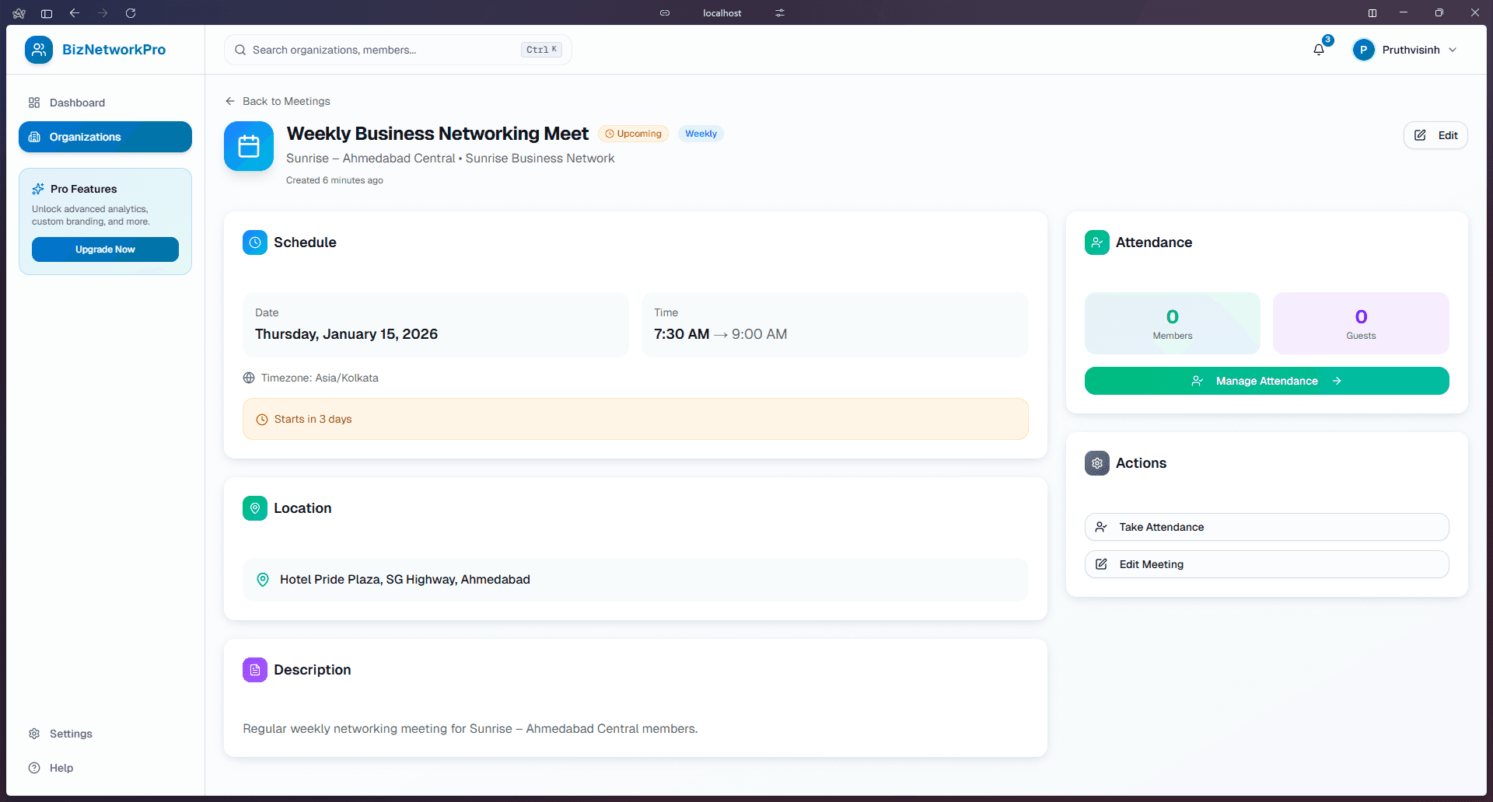Go to the Dashboard section

(77, 102)
